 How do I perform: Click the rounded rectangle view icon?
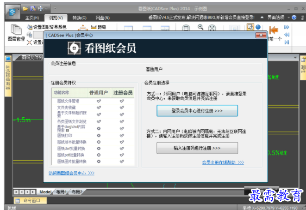(x=186, y=28)
